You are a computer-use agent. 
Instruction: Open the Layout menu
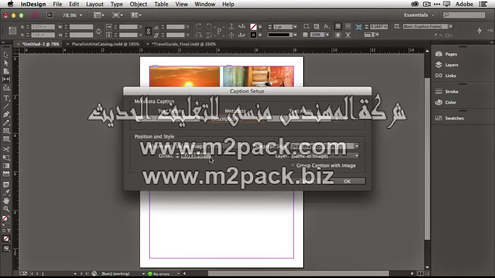[95, 4]
